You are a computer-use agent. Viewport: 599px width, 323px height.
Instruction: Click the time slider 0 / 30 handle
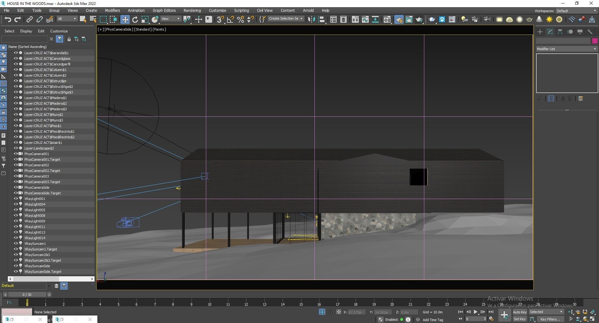click(27, 294)
